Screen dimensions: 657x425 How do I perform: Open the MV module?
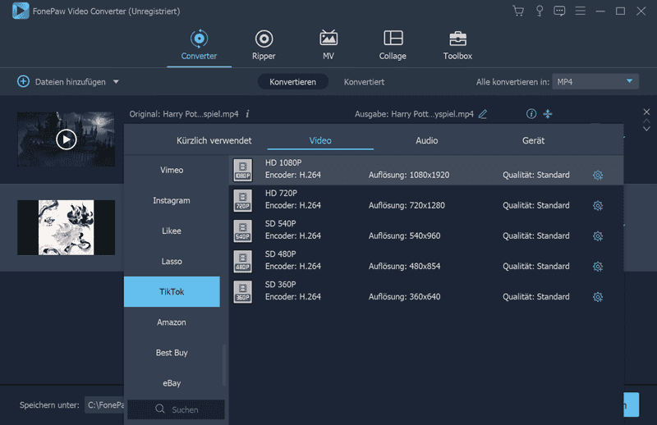328,46
